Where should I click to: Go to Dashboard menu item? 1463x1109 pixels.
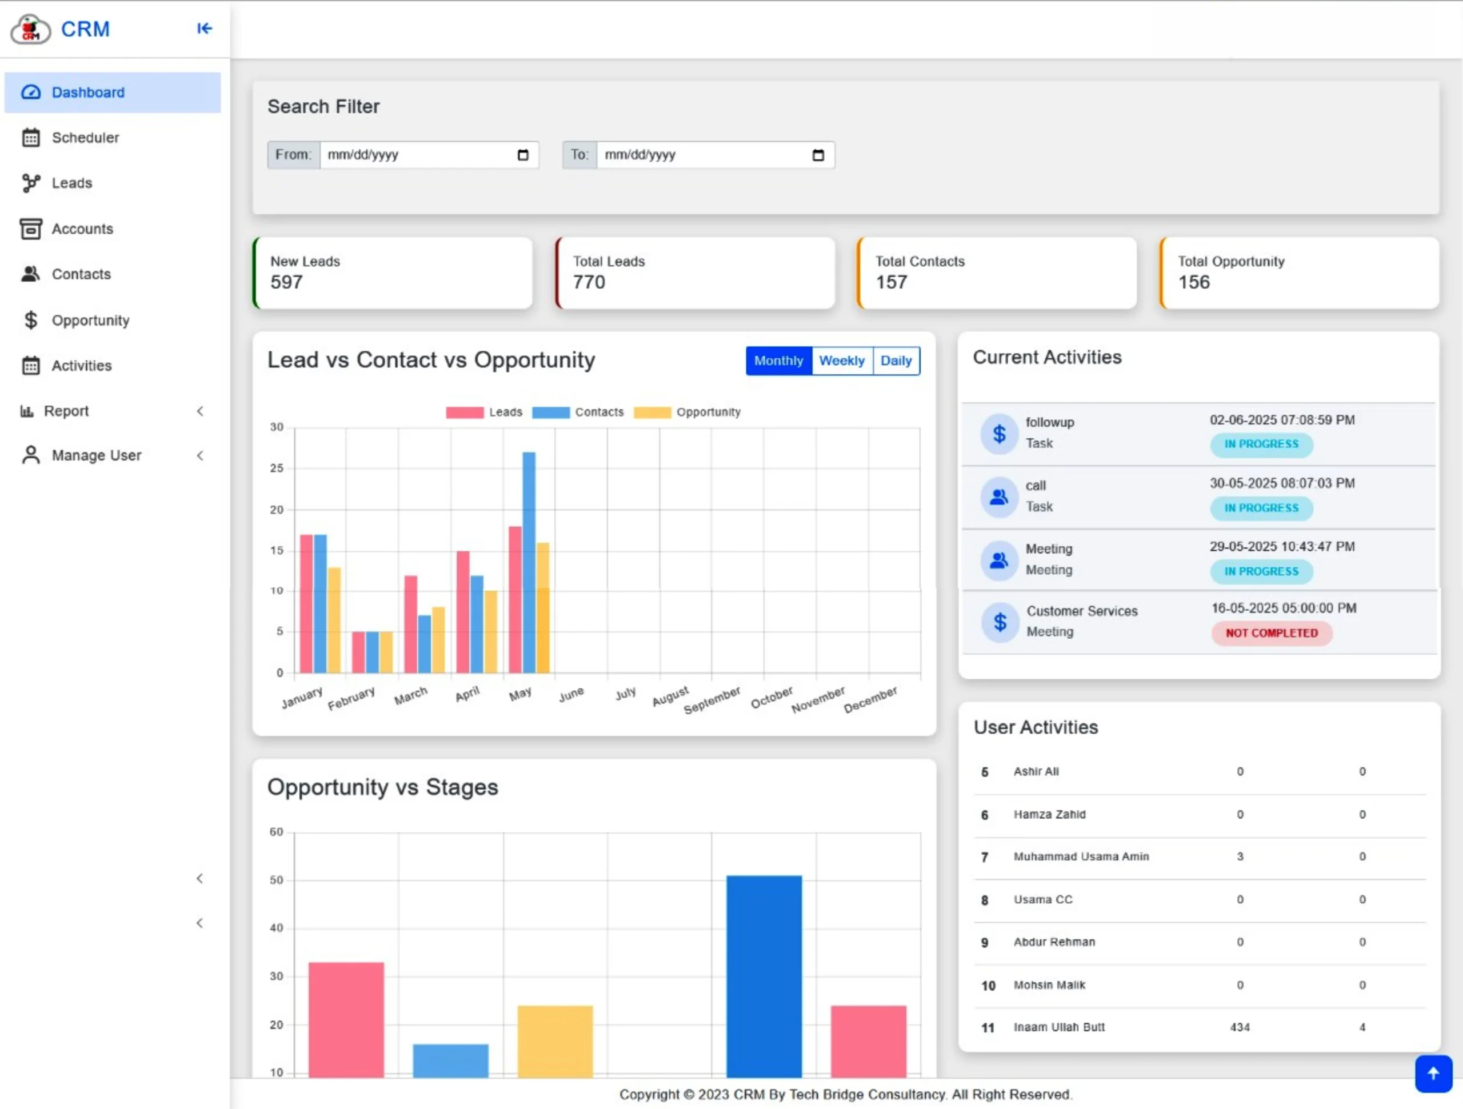[x=88, y=93]
